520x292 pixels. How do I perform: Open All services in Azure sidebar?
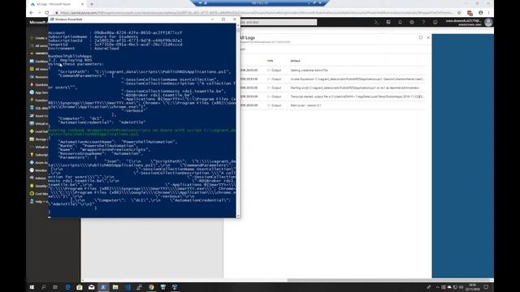click(38, 45)
